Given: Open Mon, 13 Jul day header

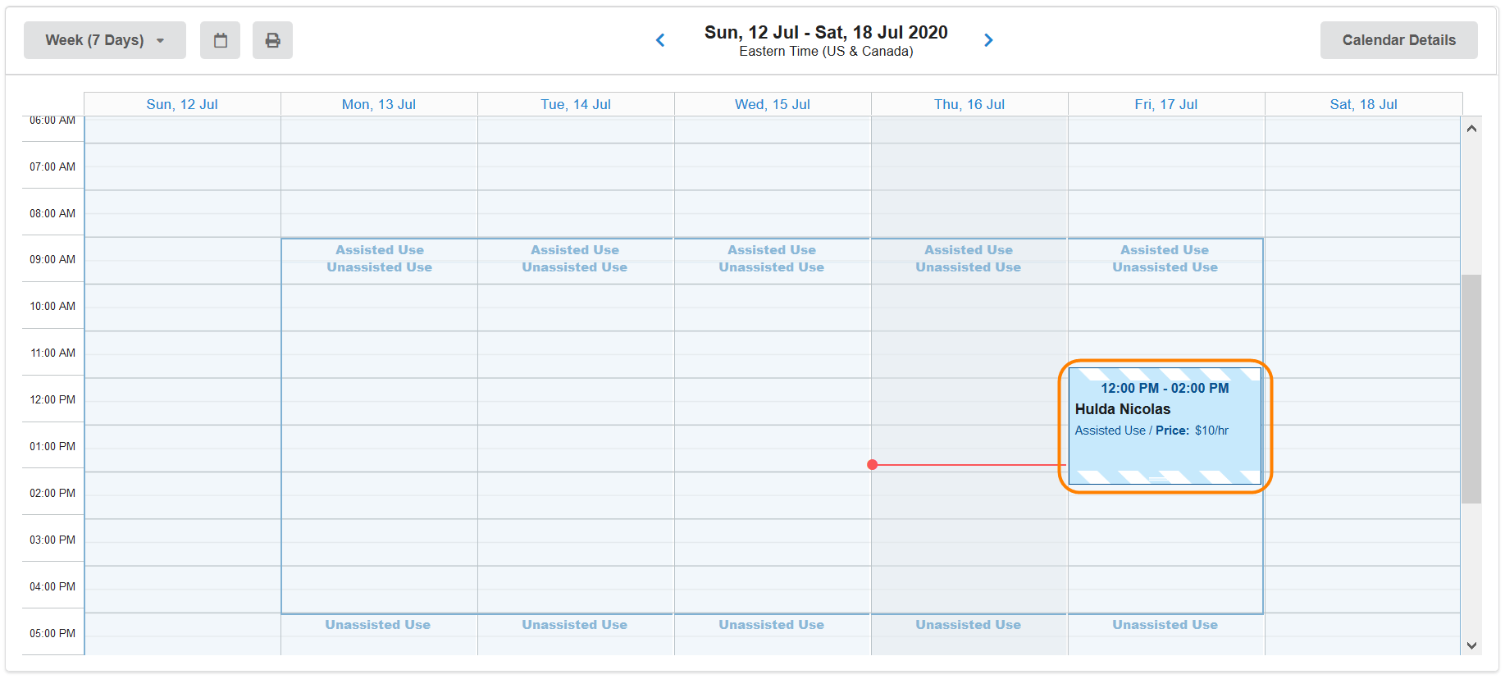Looking at the screenshot, I should tap(379, 104).
